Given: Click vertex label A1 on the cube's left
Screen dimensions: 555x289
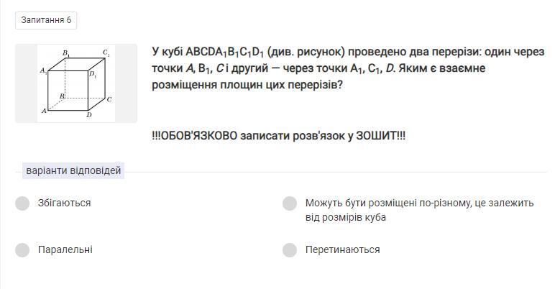Looking at the screenshot, I should point(44,71).
